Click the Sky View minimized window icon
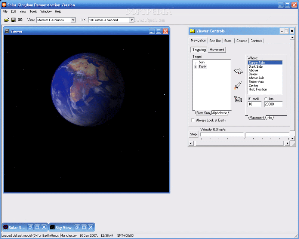The image size is (299, 239). tap(52, 227)
